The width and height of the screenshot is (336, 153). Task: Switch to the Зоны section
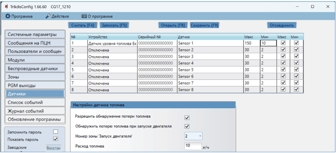pos(35,77)
